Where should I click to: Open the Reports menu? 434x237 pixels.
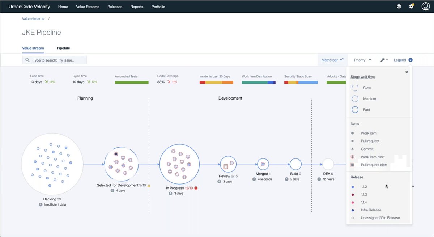pyautogui.click(x=137, y=7)
